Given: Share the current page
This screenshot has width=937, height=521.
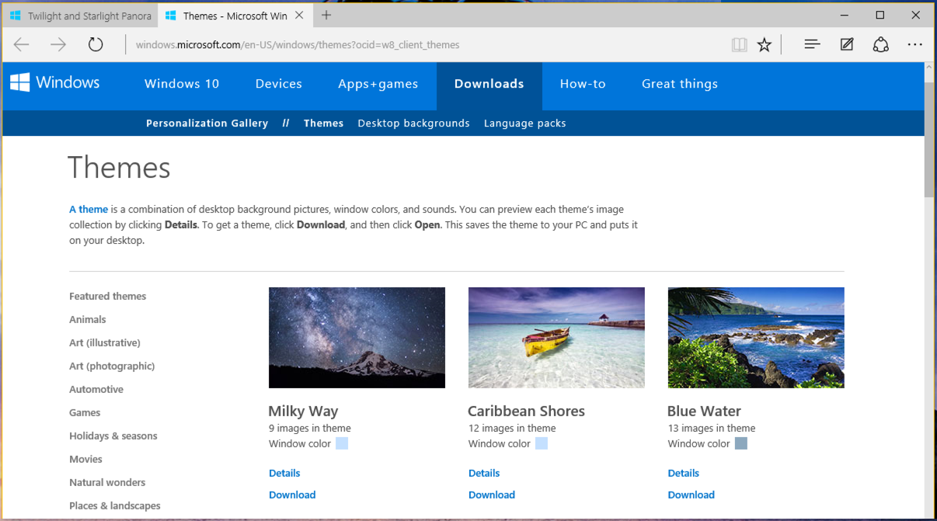Looking at the screenshot, I should 880,44.
